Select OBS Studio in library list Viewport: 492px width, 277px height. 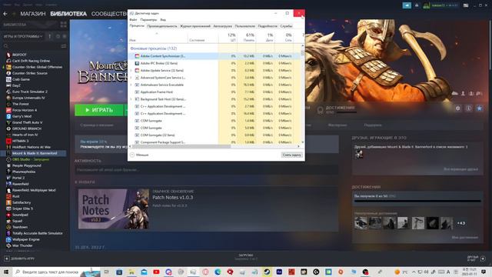point(21,159)
